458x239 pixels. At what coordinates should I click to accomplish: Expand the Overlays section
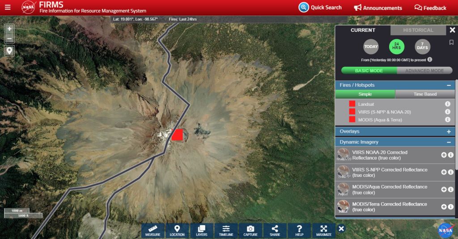point(448,132)
